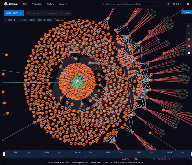Screen dimensions: 192x165
Task: Click the 2022 label on the timeline
Action: (x=47, y=152)
